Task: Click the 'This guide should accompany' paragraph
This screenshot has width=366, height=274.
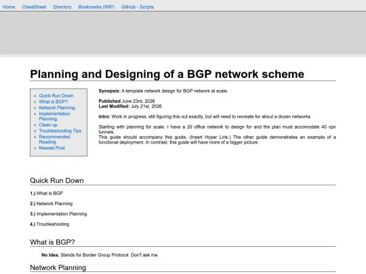Action: pos(217,140)
